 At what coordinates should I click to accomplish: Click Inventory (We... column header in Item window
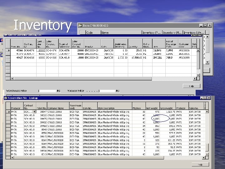[194, 33]
